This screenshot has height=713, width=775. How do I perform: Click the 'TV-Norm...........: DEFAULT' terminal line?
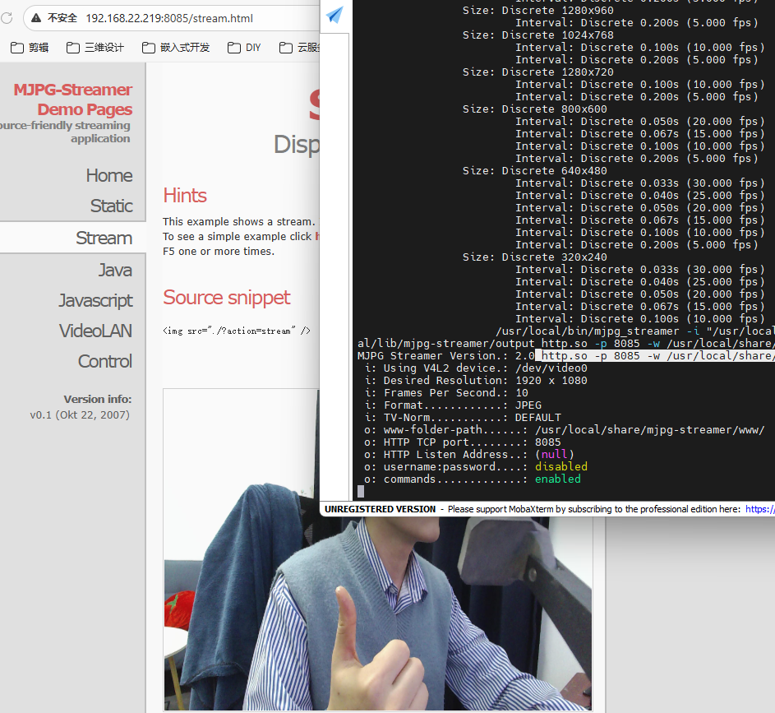[463, 418]
